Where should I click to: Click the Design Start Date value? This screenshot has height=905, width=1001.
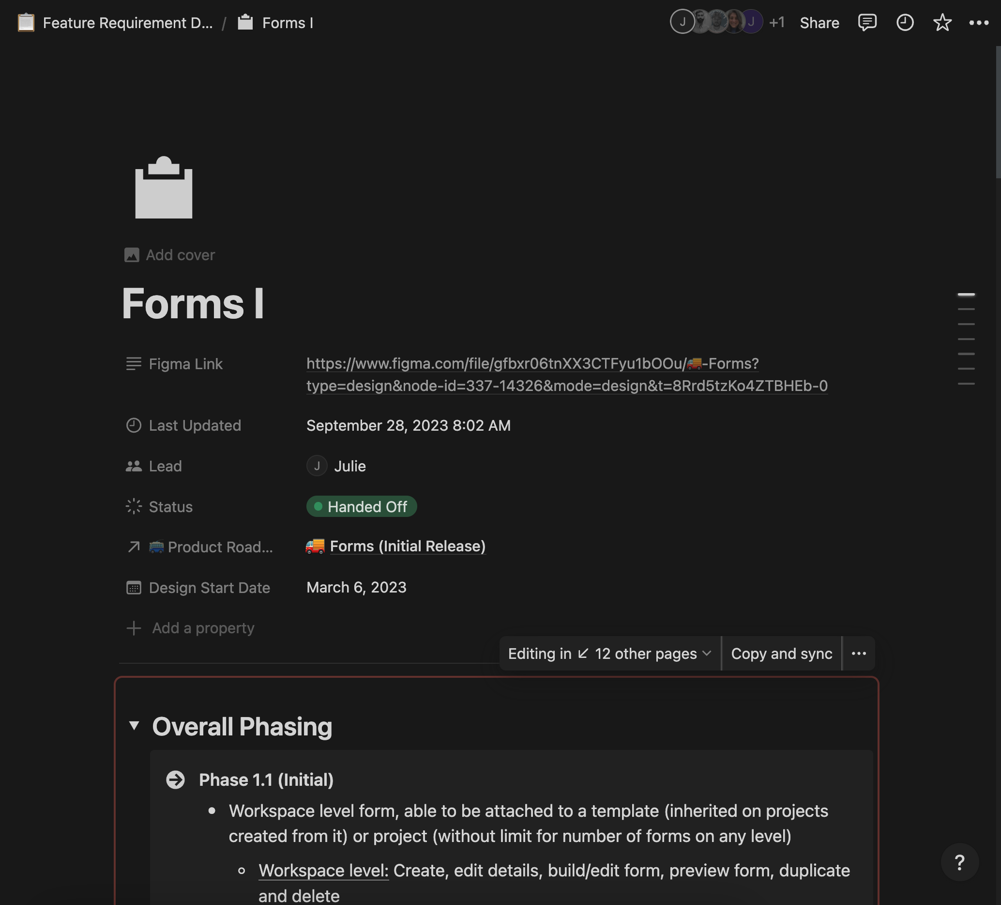(357, 588)
